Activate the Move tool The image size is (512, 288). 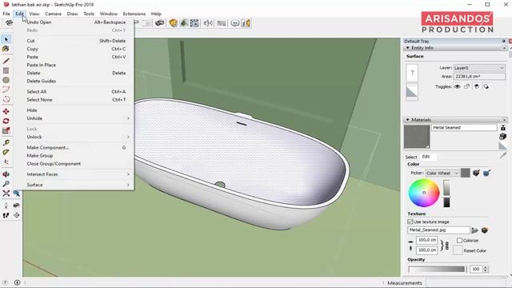click(x=6, y=112)
